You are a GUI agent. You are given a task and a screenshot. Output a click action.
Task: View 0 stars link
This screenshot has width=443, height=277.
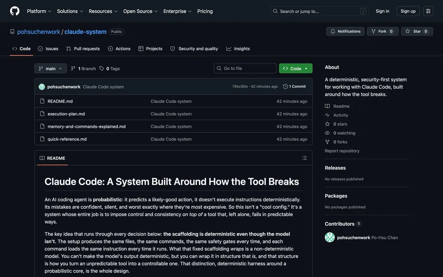tap(336, 124)
